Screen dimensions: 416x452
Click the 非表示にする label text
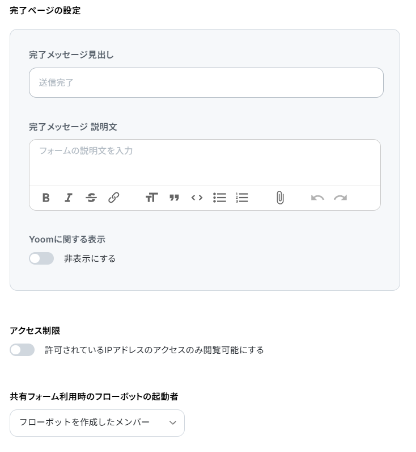click(x=90, y=259)
